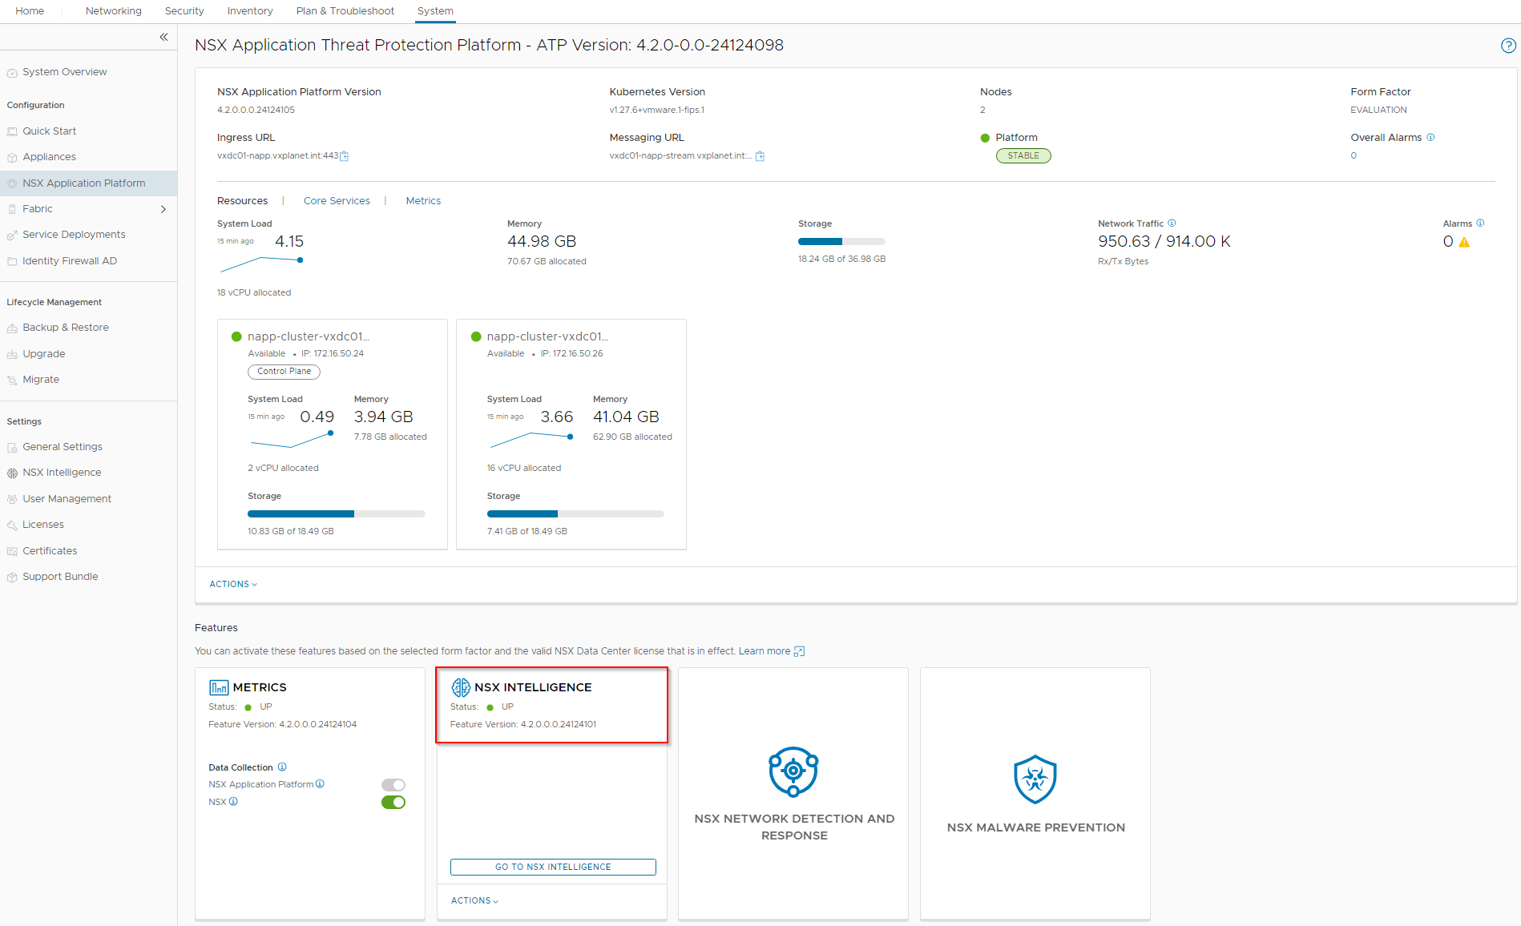The width and height of the screenshot is (1521, 926).
Task: Click the Alarms info icon in Resources
Action: pos(1480,223)
